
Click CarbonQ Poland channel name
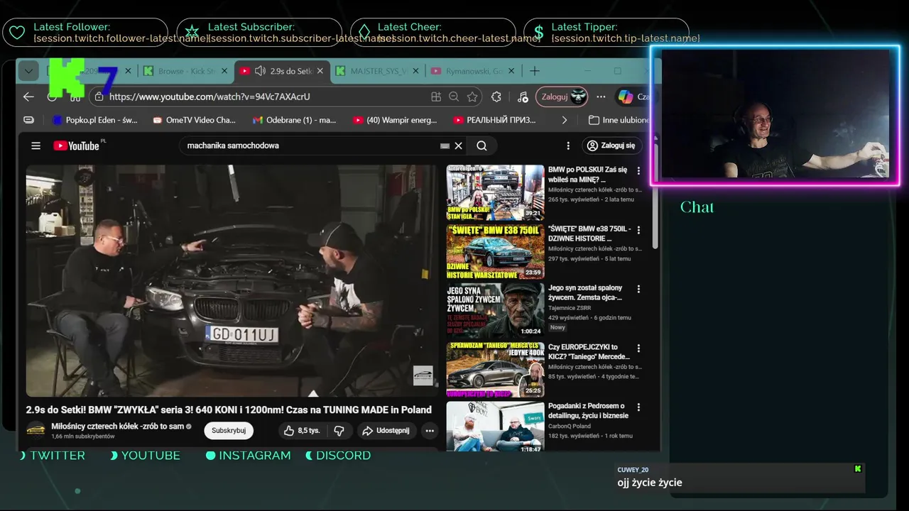[x=570, y=426]
